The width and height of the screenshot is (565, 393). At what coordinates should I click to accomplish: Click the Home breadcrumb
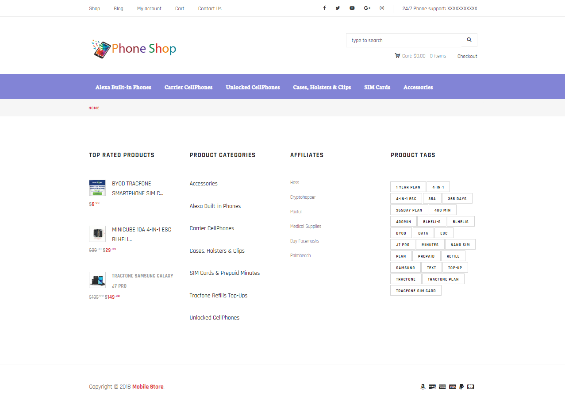[x=94, y=108]
